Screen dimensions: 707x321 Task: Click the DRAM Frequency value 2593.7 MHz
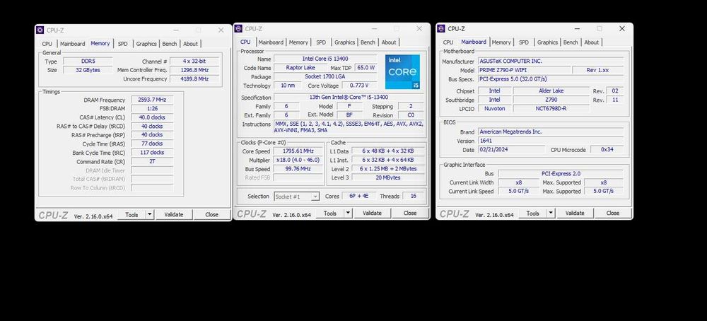click(153, 100)
